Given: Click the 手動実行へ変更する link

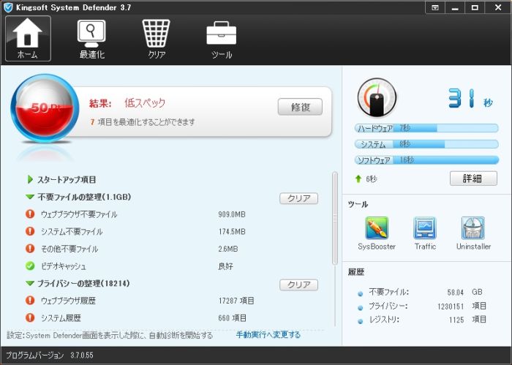Looking at the screenshot, I should point(268,335).
